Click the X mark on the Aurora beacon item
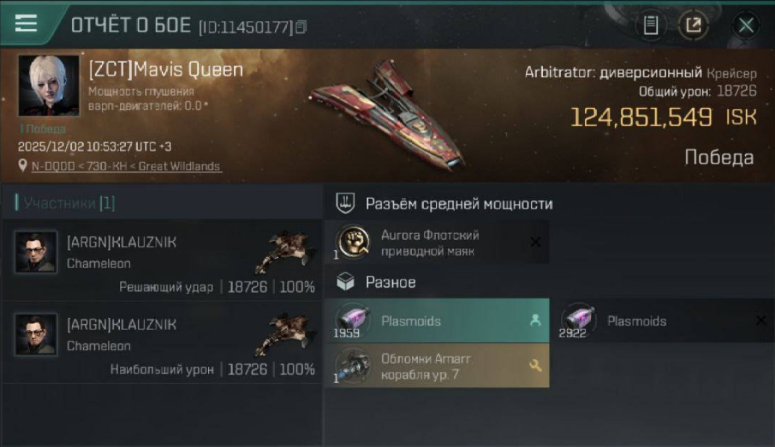This screenshot has width=775, height=447. pos(535,242)
